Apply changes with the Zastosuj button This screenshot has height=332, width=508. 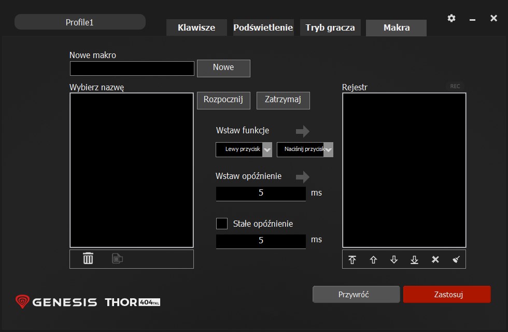(x=447, y=295)
